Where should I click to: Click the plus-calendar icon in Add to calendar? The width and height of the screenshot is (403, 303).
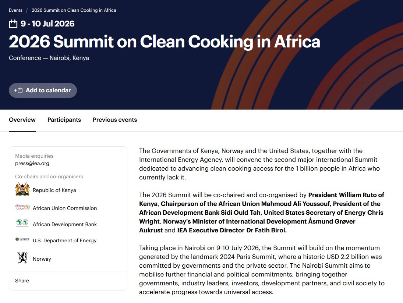click(18, 90)
